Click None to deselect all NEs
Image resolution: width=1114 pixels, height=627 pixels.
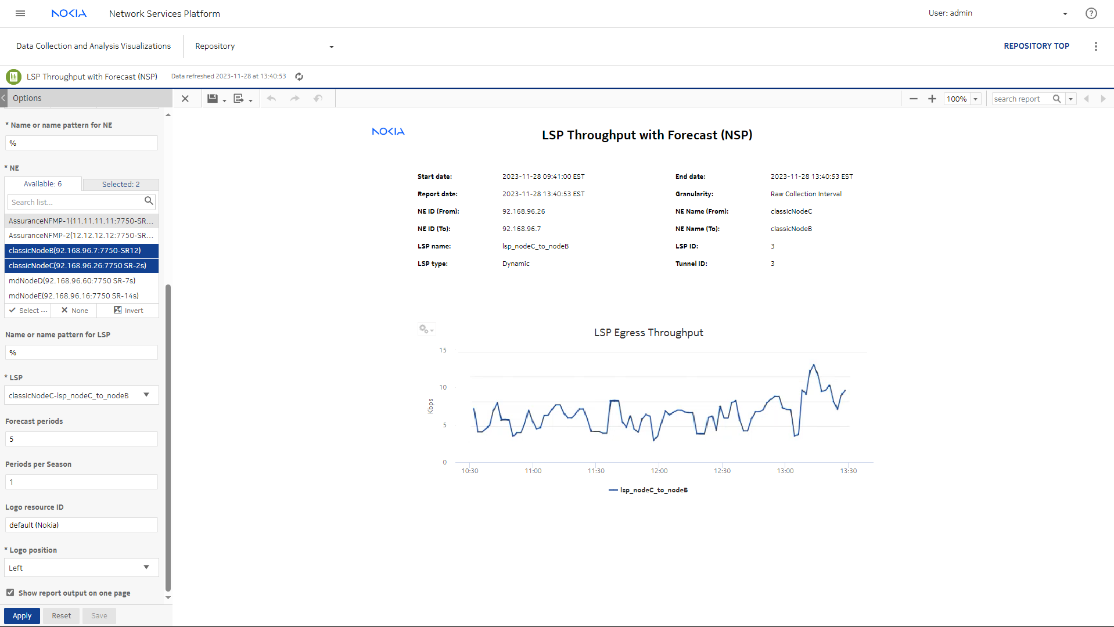[74, 311]
